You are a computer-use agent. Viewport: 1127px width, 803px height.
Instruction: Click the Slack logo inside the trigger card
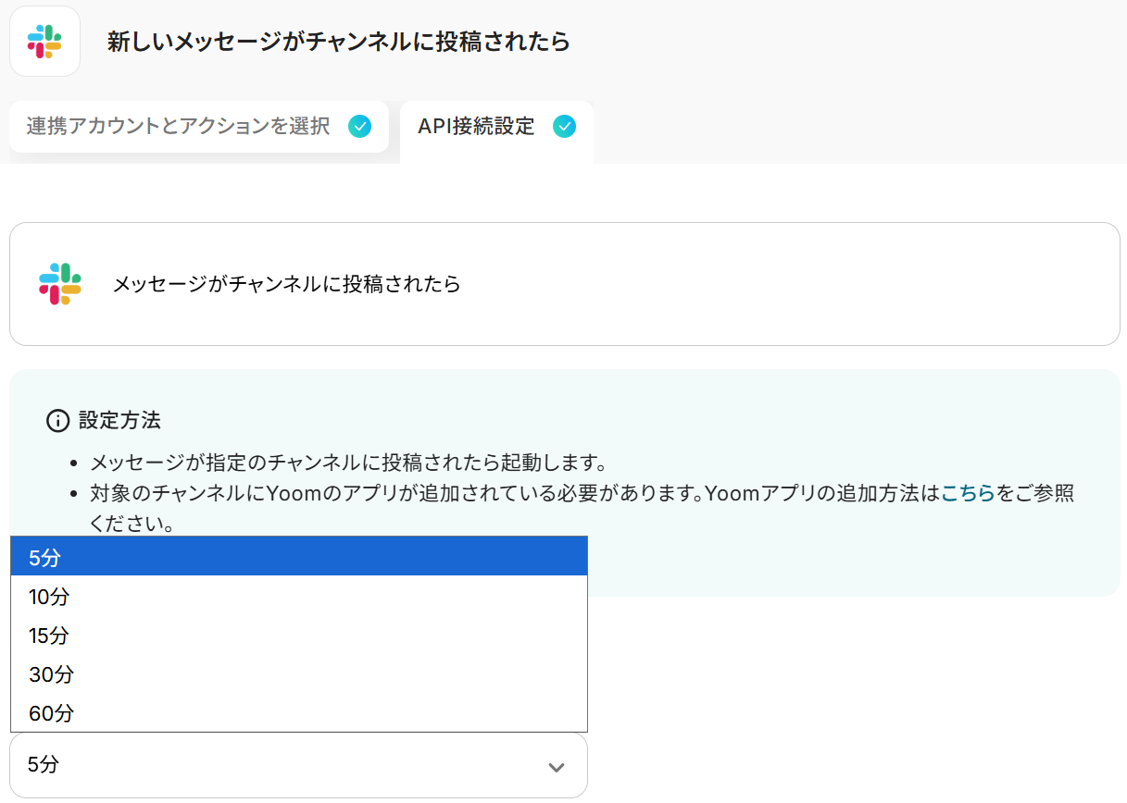(x=60, y=284)
